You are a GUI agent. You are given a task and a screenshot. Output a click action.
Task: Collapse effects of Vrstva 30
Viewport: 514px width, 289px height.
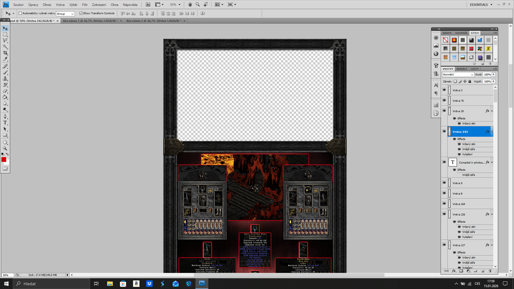tap(492, 111)
